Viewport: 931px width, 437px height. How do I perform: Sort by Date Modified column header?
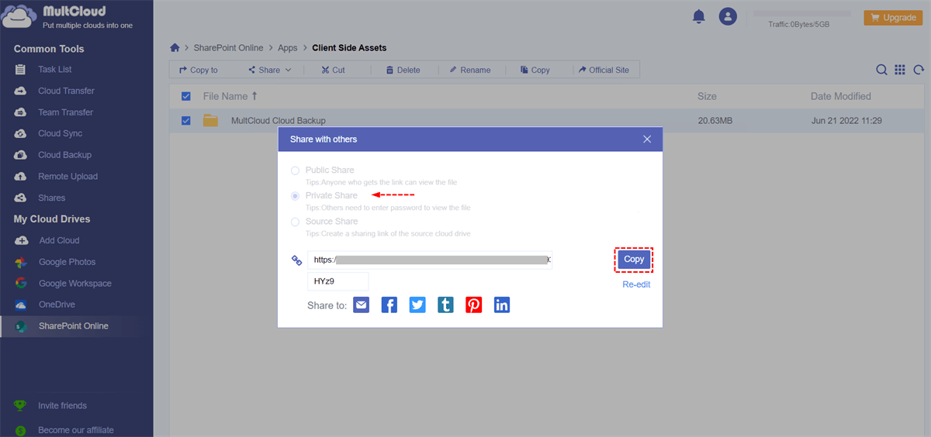pos(841,96)
